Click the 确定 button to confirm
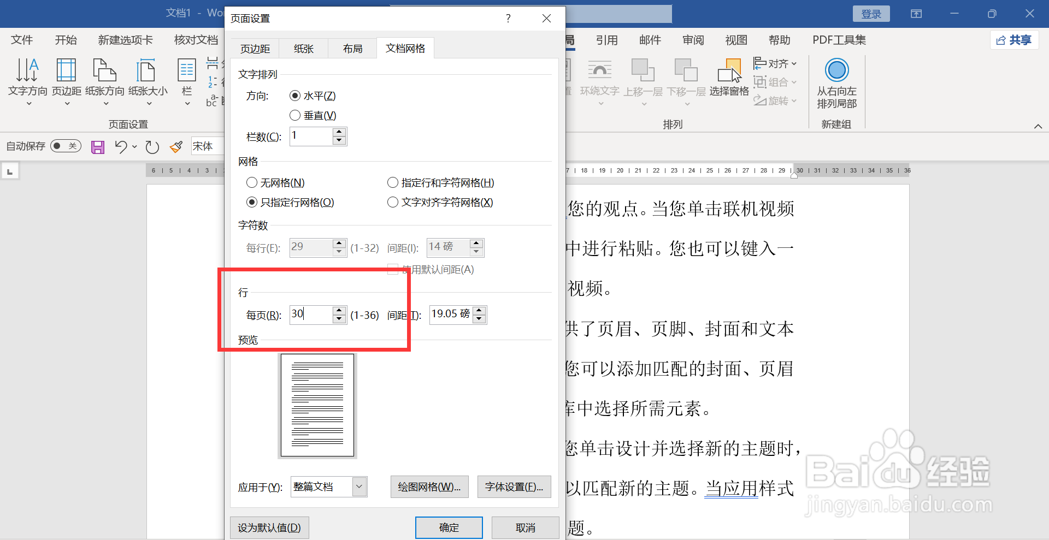 [x=448, y=527]
